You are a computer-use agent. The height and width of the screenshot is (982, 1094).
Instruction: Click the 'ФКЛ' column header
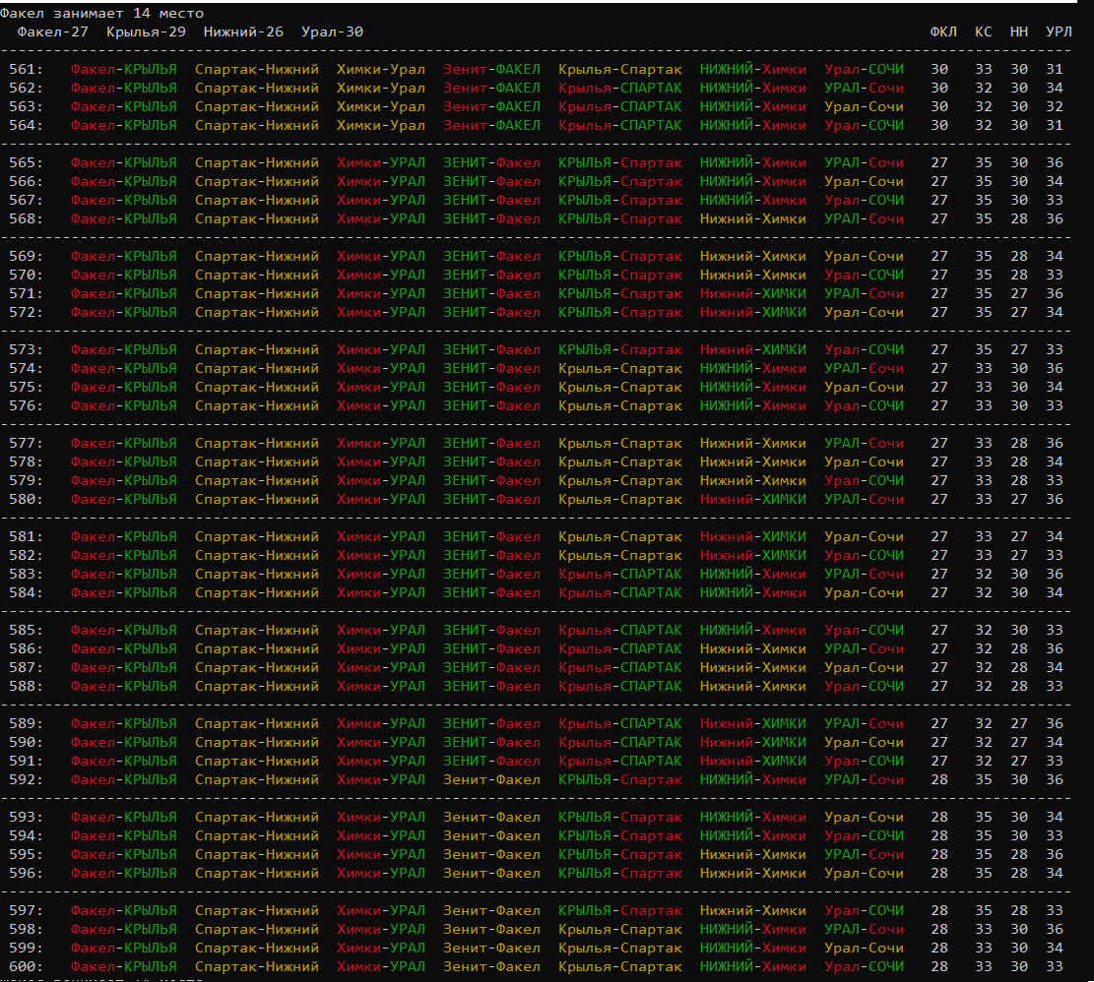(x=943, y=32)
